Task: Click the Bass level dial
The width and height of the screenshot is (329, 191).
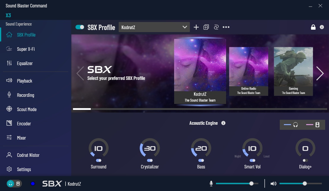Action: click(x=201, y=148)
